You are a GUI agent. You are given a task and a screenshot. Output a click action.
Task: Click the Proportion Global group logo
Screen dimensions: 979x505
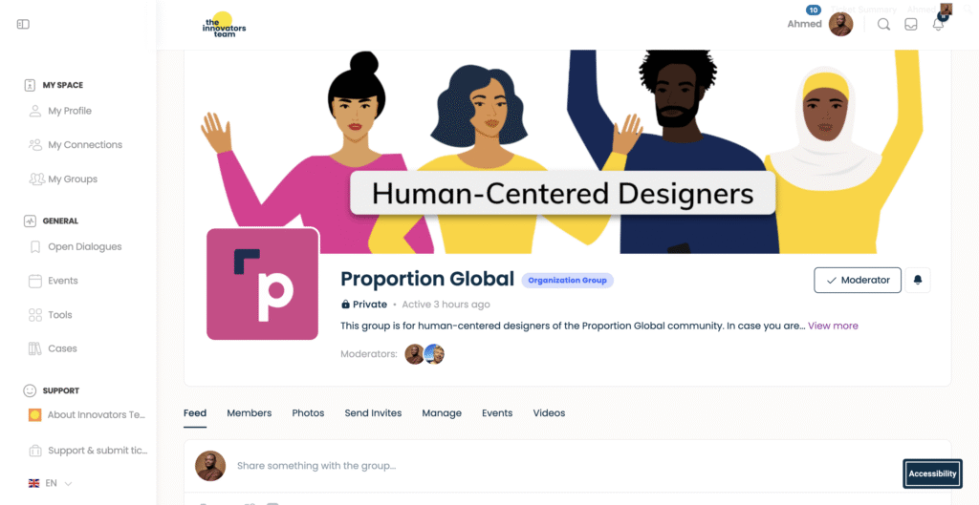click(262, 284)
